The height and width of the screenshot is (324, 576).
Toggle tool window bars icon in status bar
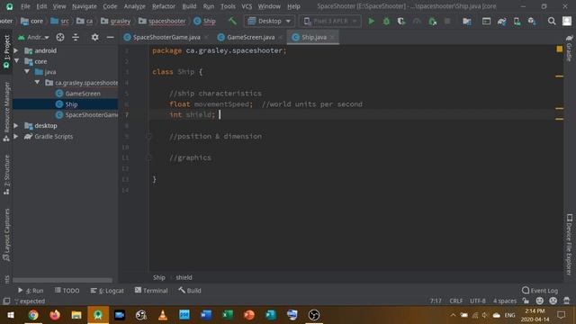pos(6,301)
